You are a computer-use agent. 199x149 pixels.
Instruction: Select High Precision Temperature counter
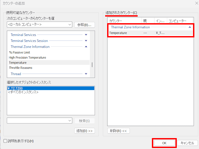pos(27,57)
